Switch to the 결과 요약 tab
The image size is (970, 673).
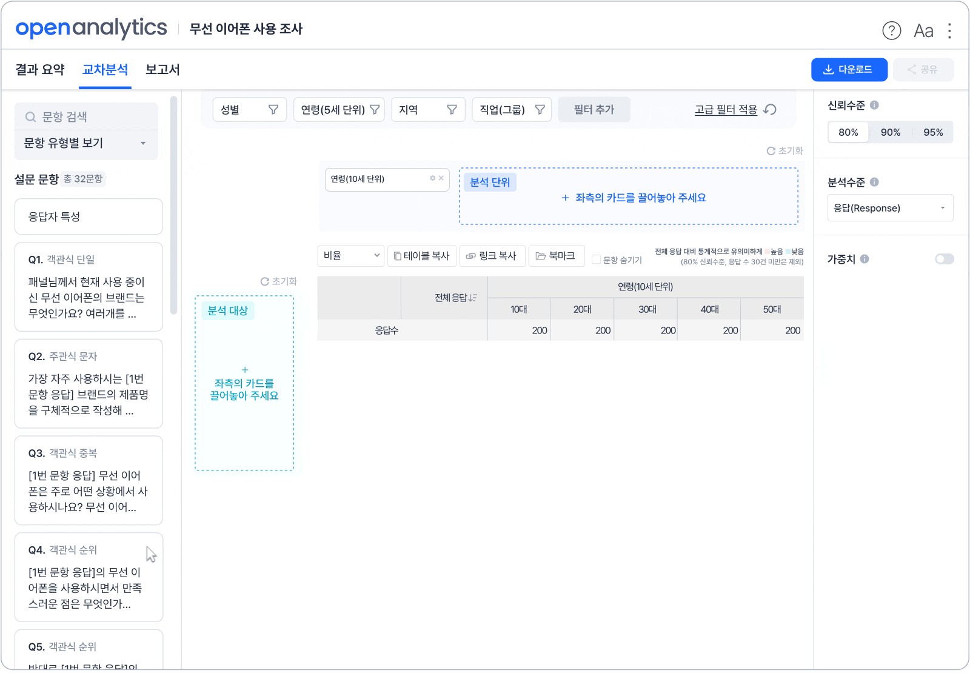[x=40, y=70]
